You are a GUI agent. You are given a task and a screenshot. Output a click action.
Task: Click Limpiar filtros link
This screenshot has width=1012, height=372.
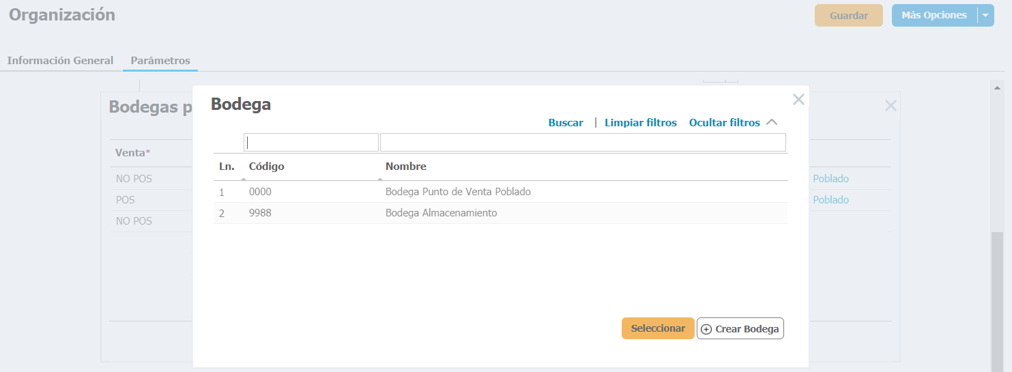[x=641, y=123]
